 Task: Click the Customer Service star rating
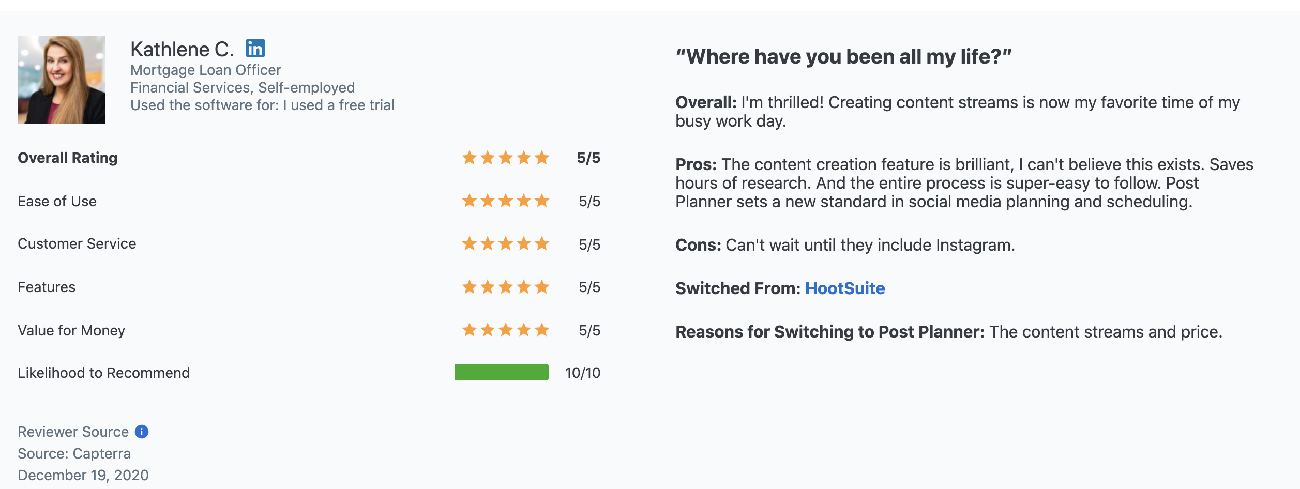(x=506, y=243)
